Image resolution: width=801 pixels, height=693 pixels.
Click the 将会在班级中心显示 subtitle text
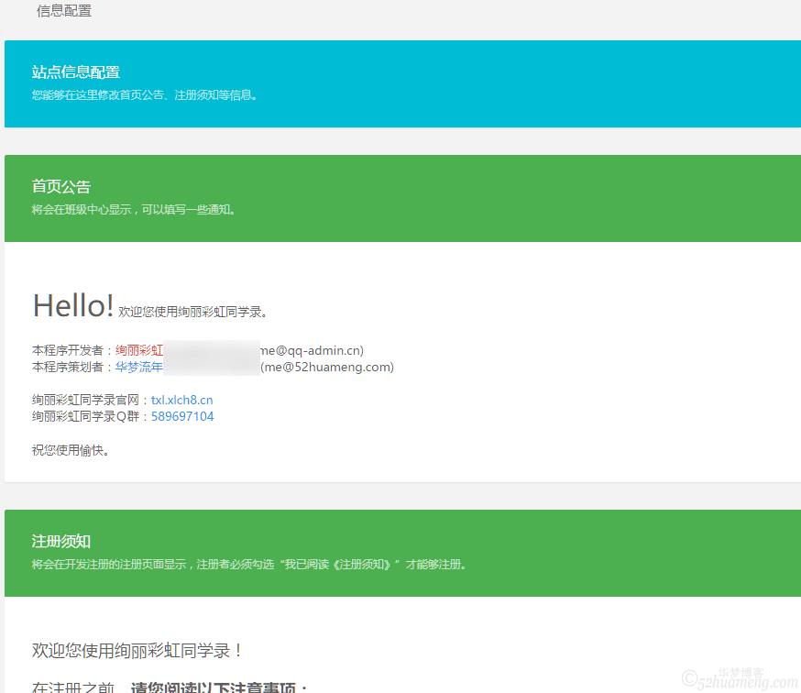[136, 209]
